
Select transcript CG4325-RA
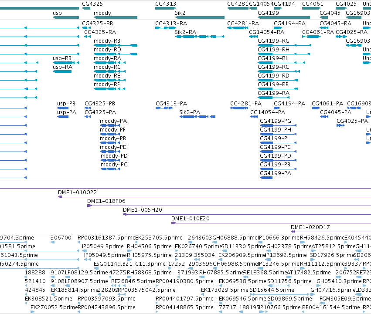click(x=100, y=32)
